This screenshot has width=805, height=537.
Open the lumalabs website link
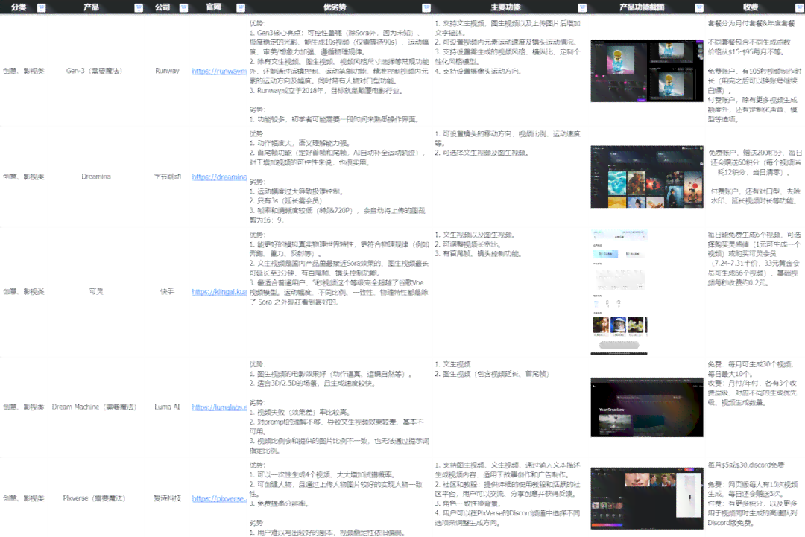(x=219, y=407)
